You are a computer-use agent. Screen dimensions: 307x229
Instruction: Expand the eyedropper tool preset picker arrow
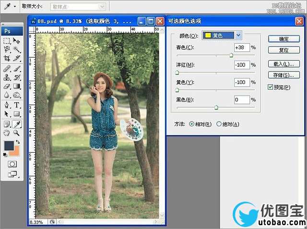pos(15,7)
